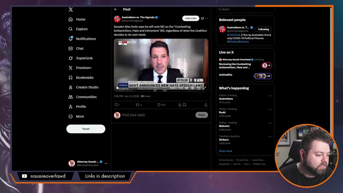Open Accessibility footer link
Image resolution: width=343 pixels, height=193 pixels.
coord(224,164)
